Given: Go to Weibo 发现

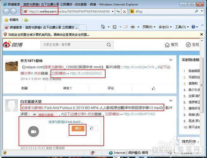Looking at the screenshot, I should (x=193, y=45).
